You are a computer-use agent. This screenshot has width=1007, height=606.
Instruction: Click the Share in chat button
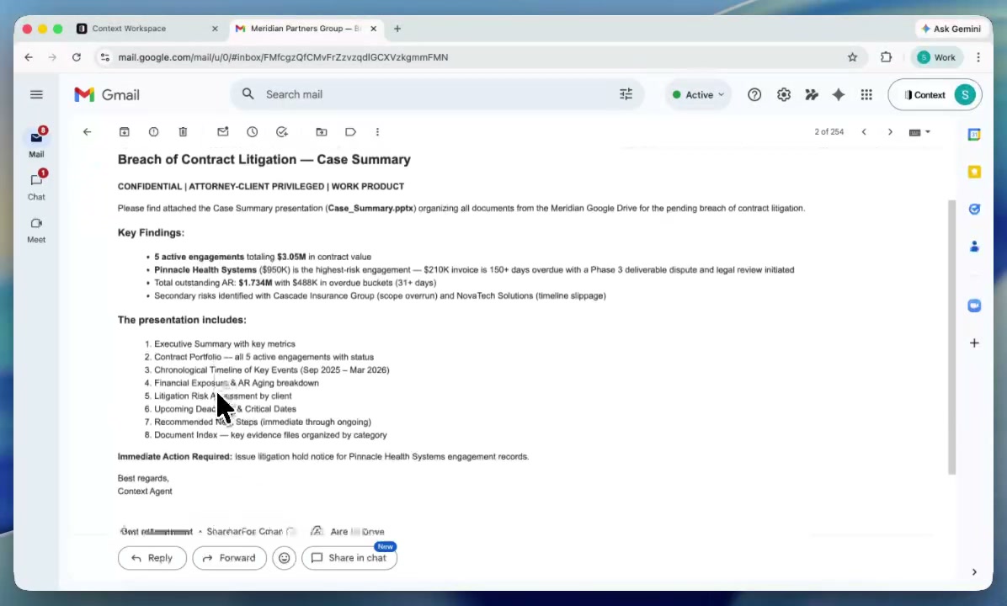point(349,558)
